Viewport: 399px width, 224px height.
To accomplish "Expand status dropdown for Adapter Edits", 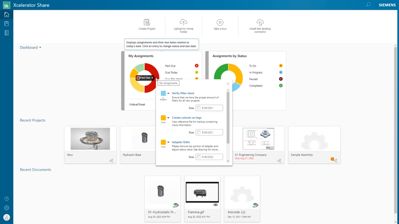I will coord(168,142).
